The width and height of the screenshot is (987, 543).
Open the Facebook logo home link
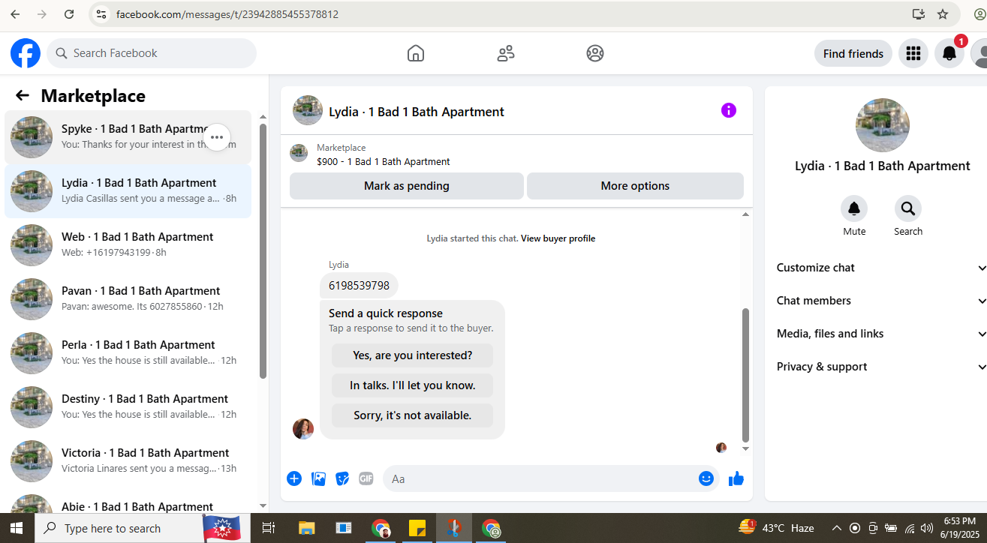pyautogui.click(x=26, y=53)
